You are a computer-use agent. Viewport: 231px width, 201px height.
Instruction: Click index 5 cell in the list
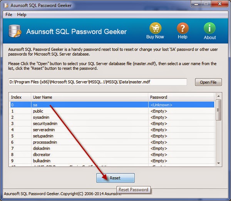(21, 136)
